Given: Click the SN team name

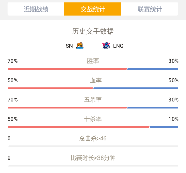Looking at the screenshot, I should 69,46.
